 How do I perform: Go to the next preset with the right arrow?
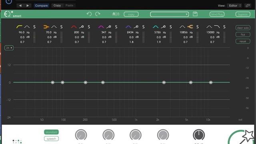pyautogui.click(x=28, y=6)
